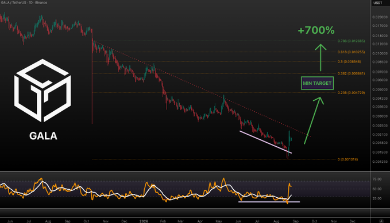The width and height of the screenshot is (390, 223).
Task: Click the 0.020000 price axis label
Action: [x=380, y=17]
